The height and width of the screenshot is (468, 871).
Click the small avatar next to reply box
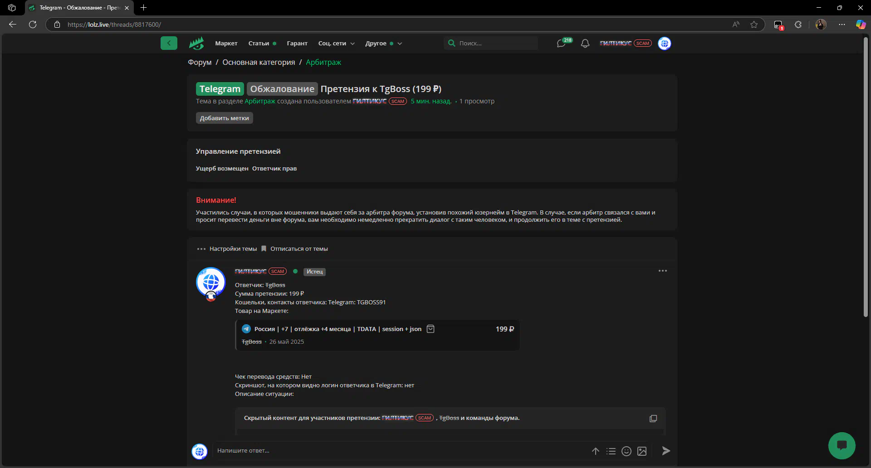[x=200, y=451]
